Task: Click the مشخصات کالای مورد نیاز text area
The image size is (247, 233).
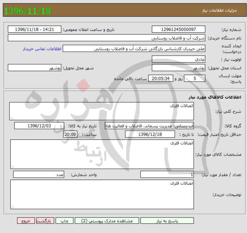Action: coord(102,154)
